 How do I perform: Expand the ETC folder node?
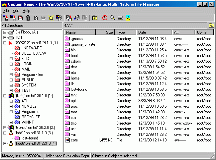11,59
